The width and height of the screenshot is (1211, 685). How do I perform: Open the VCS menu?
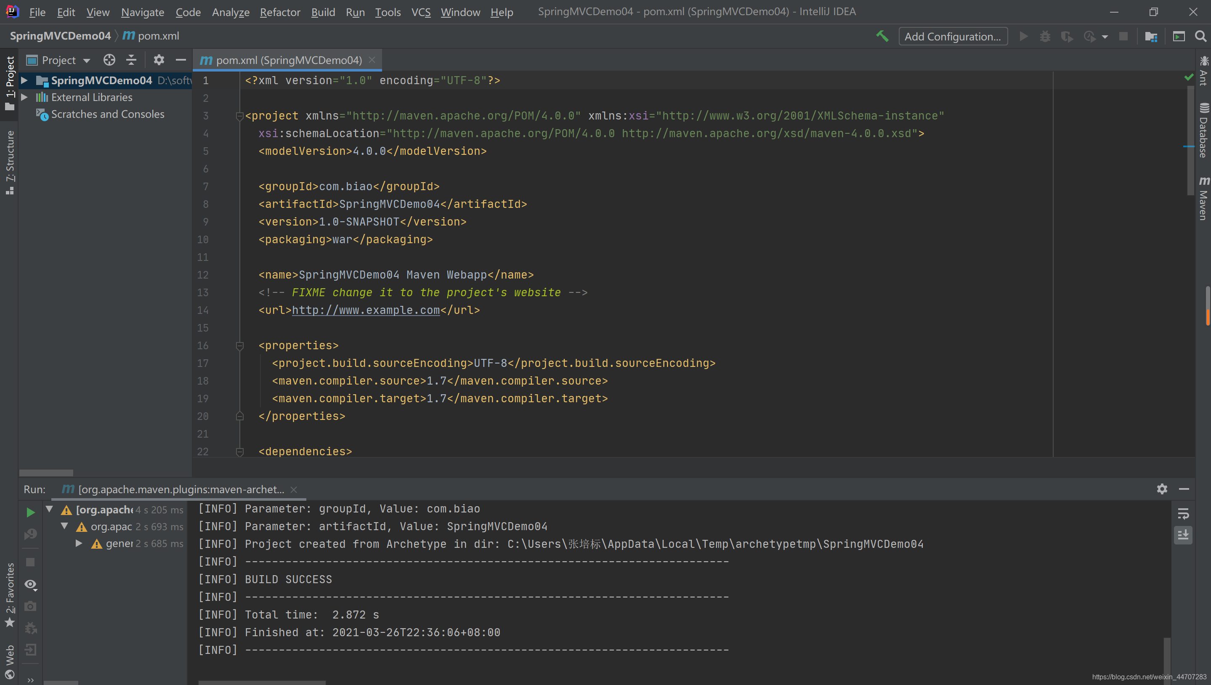click(421, 12)
